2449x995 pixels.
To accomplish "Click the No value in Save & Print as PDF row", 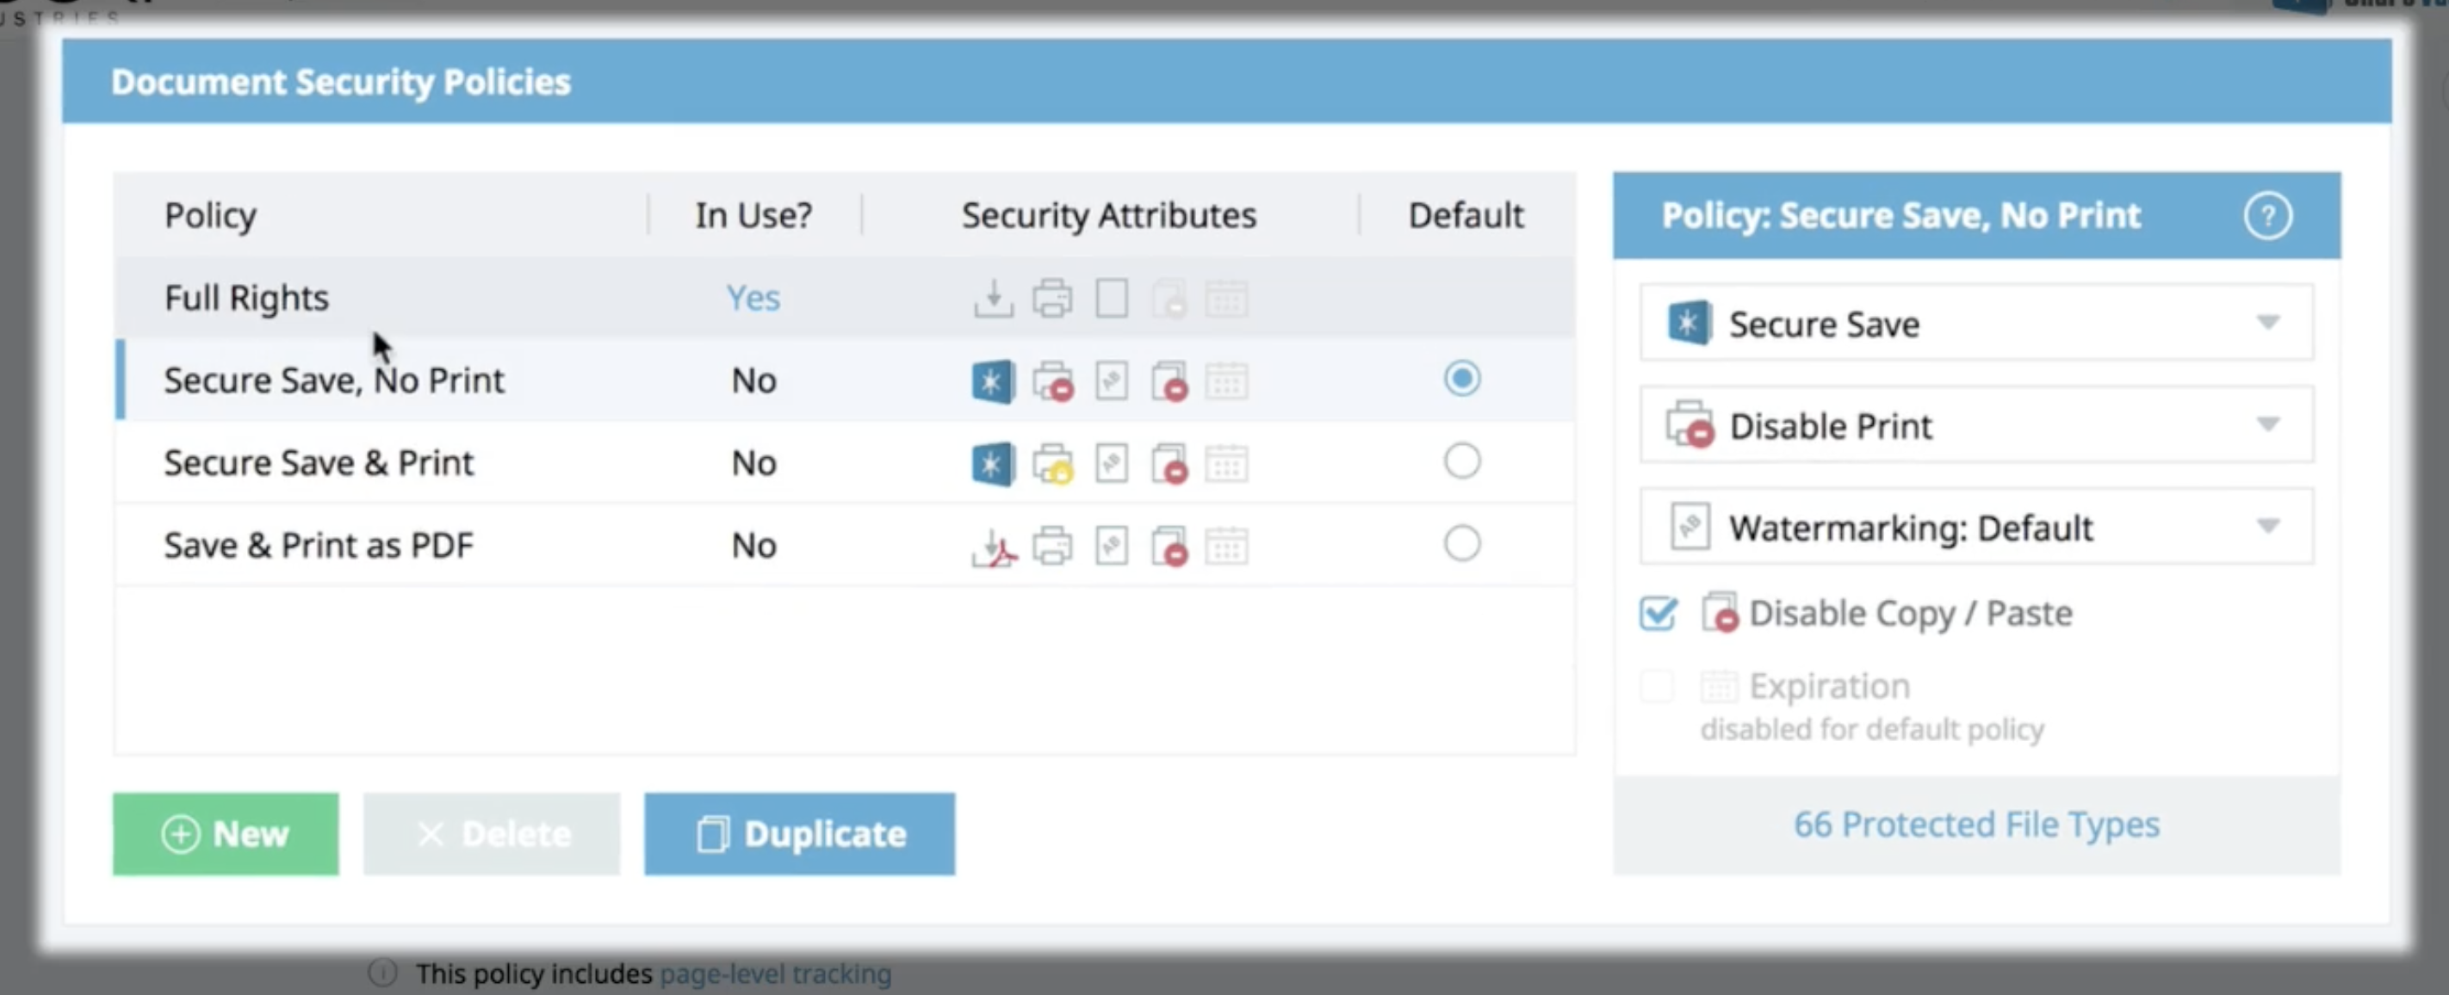I will 754,547.
